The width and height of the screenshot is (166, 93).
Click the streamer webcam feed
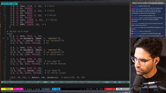(x=148, y=65)
